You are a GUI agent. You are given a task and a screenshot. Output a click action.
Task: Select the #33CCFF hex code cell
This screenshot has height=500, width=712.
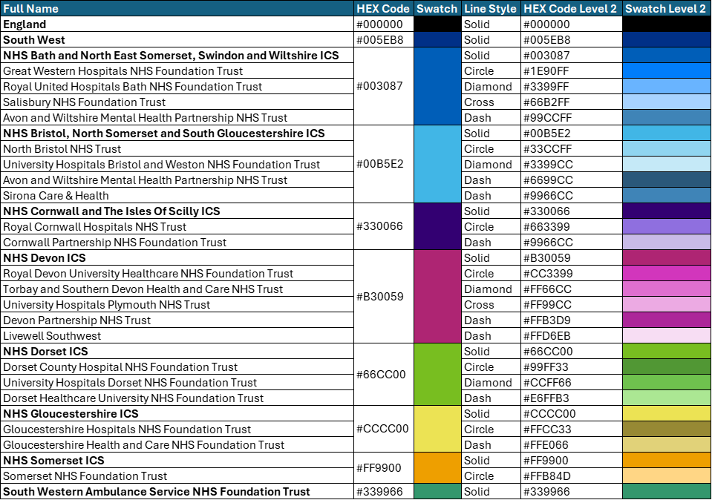571,149
